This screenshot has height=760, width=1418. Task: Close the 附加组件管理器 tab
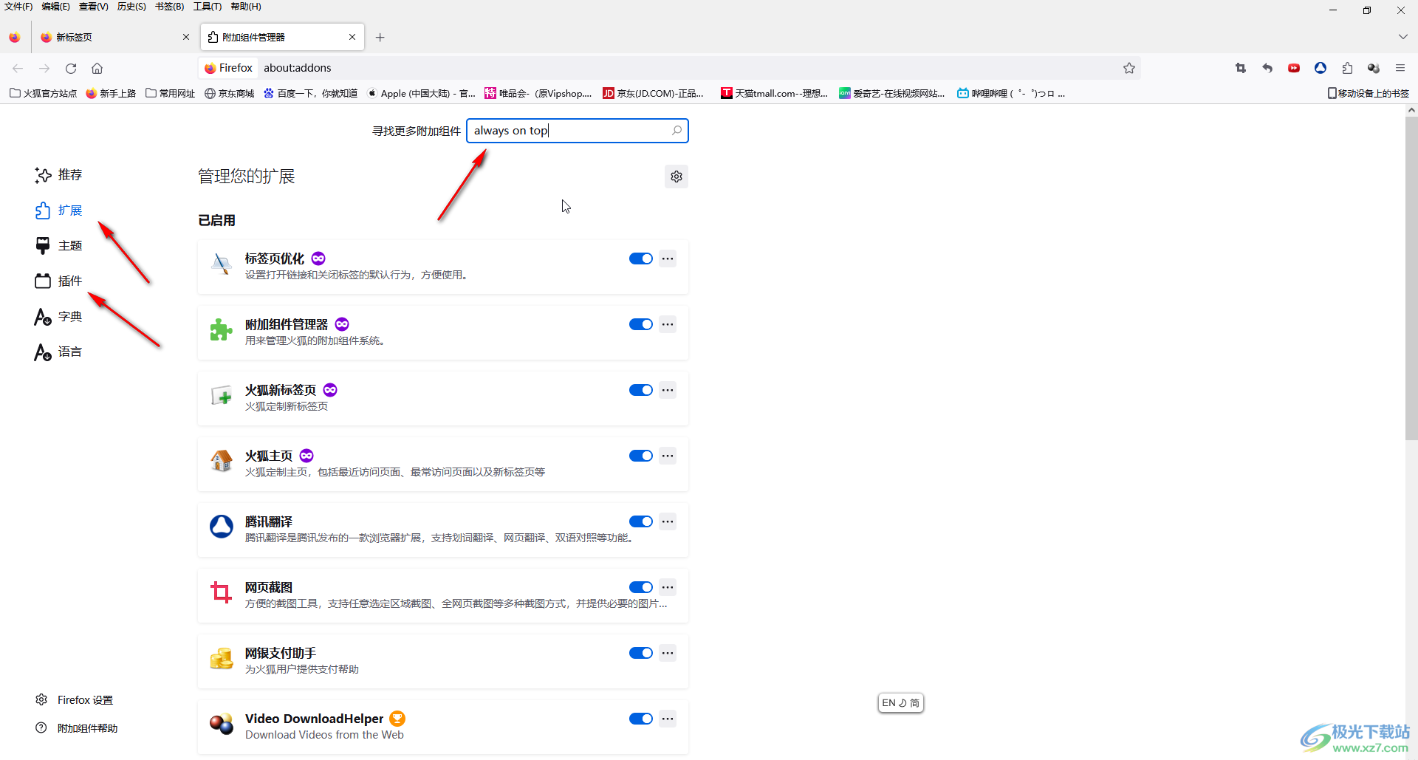352,37
